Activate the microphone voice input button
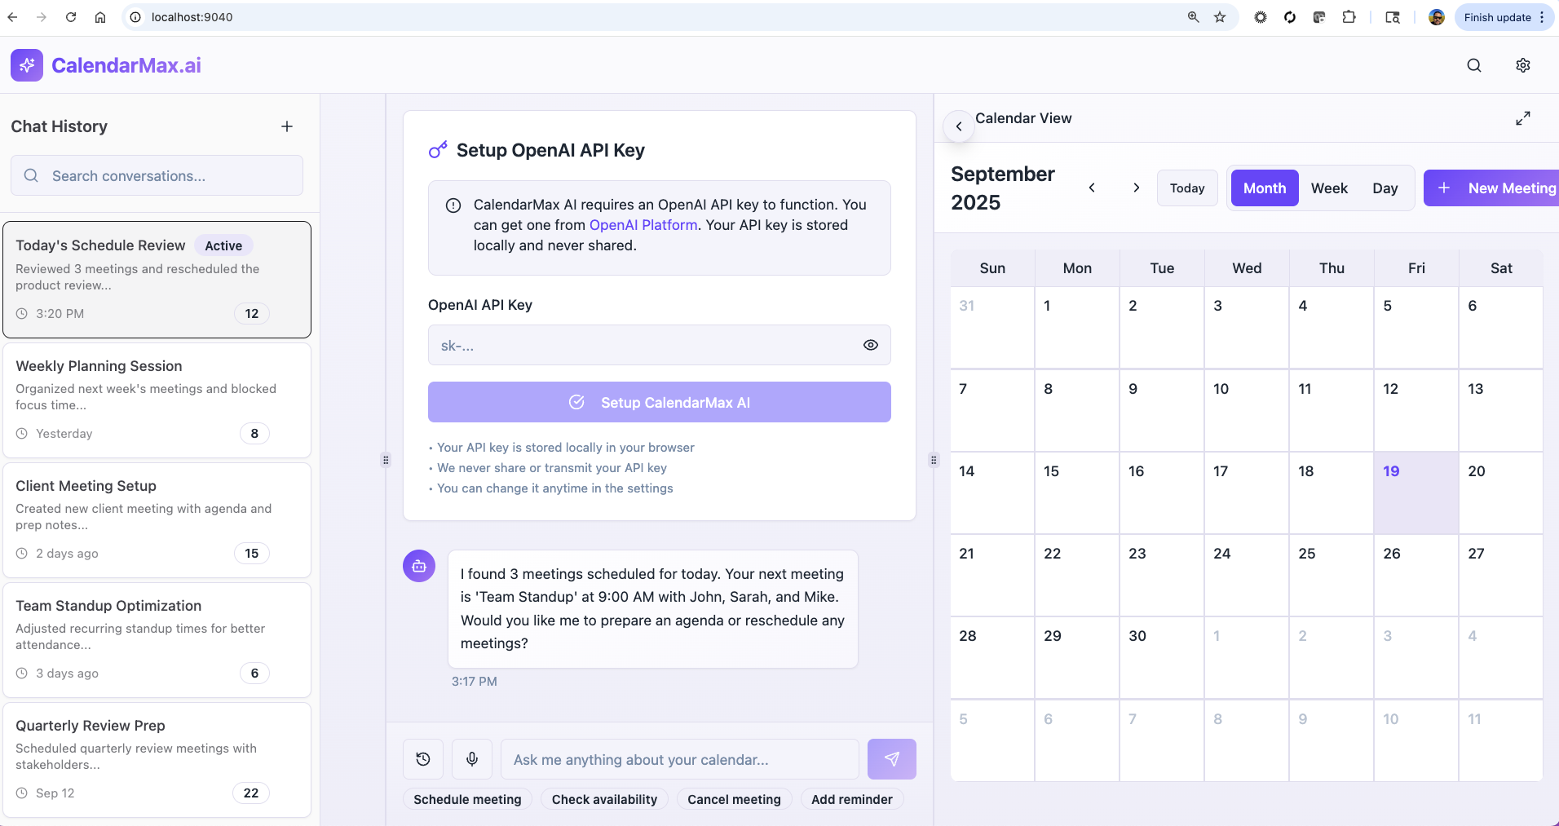Viewport: 1559px width, 826px height. pyautogui.click(x=472, y=759)
